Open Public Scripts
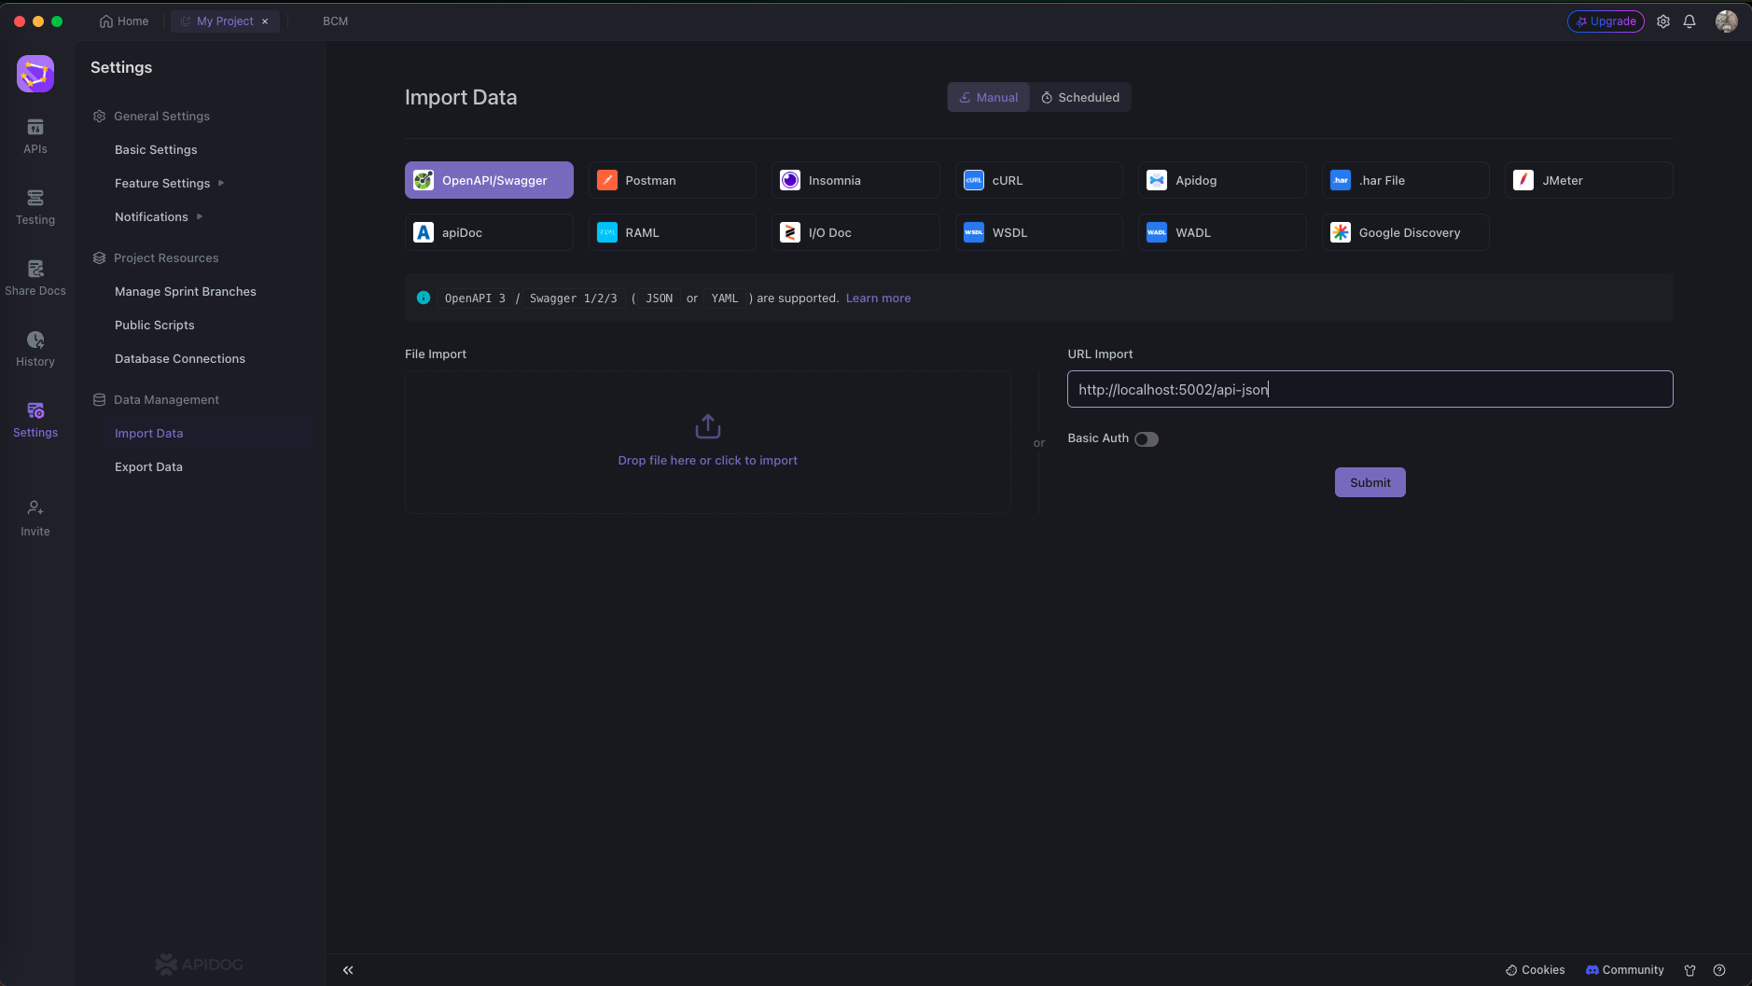The height and width of the screenshot is (986, 1752). (x=155, y=325)
